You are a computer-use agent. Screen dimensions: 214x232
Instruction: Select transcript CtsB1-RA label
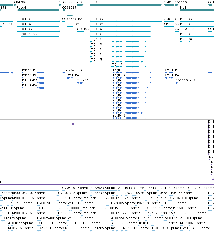pos(172,24)
